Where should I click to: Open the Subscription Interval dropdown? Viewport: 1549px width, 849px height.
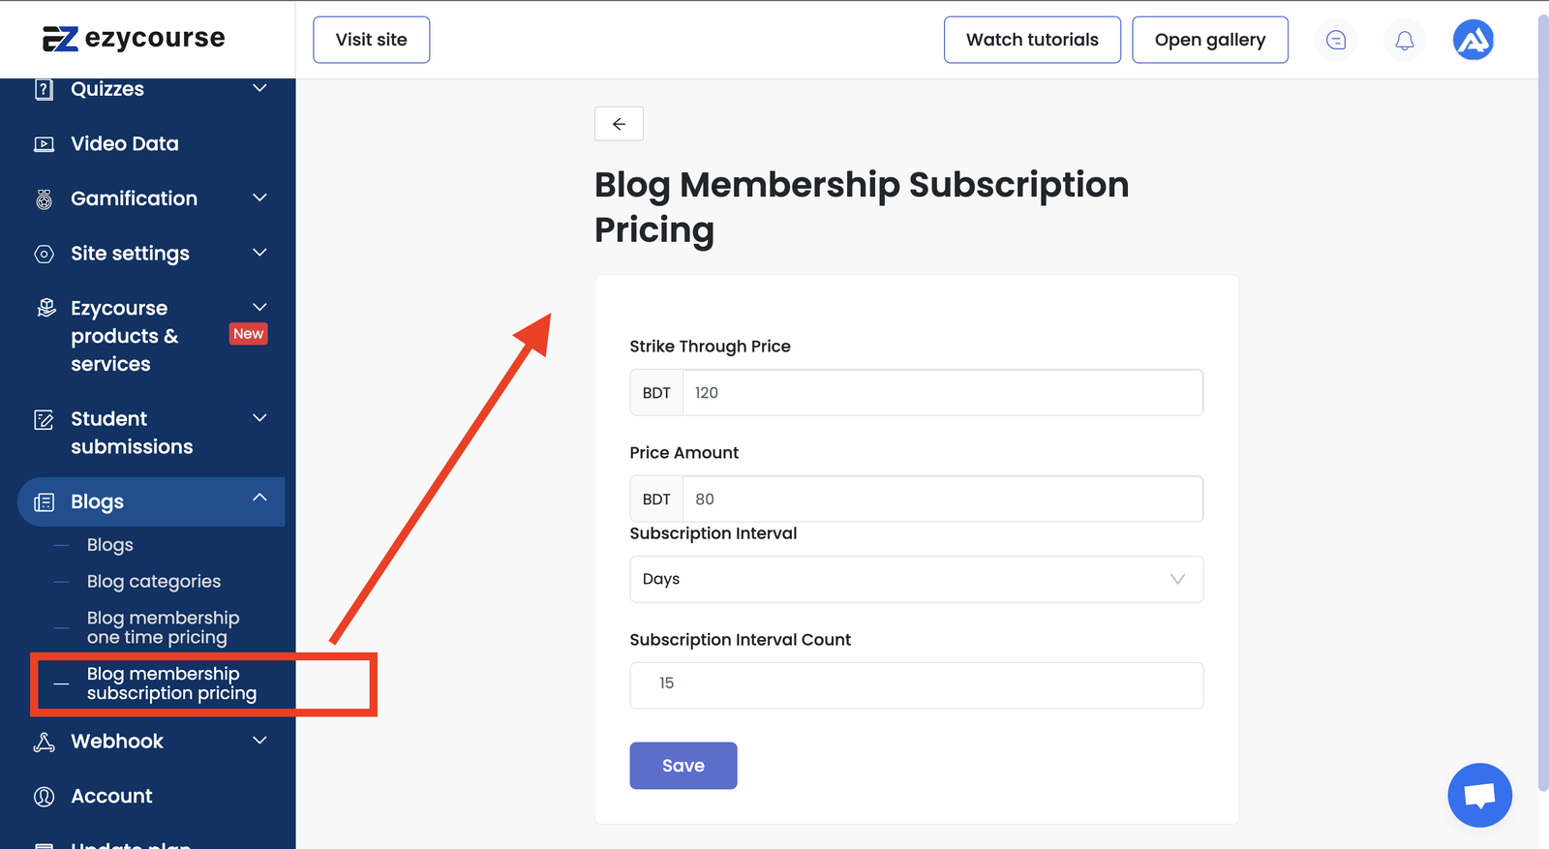(916, 579)
